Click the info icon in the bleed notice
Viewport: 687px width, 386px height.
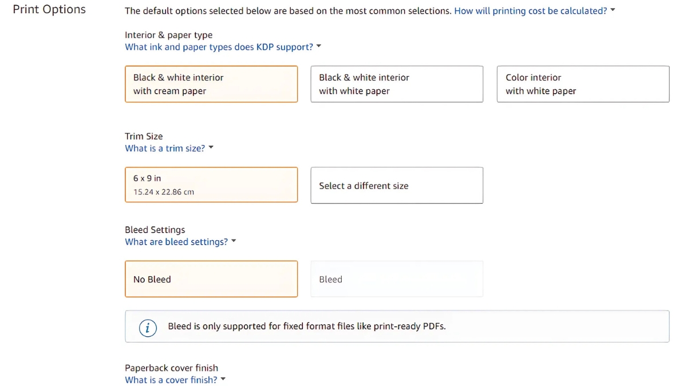[x=148, y=328]
